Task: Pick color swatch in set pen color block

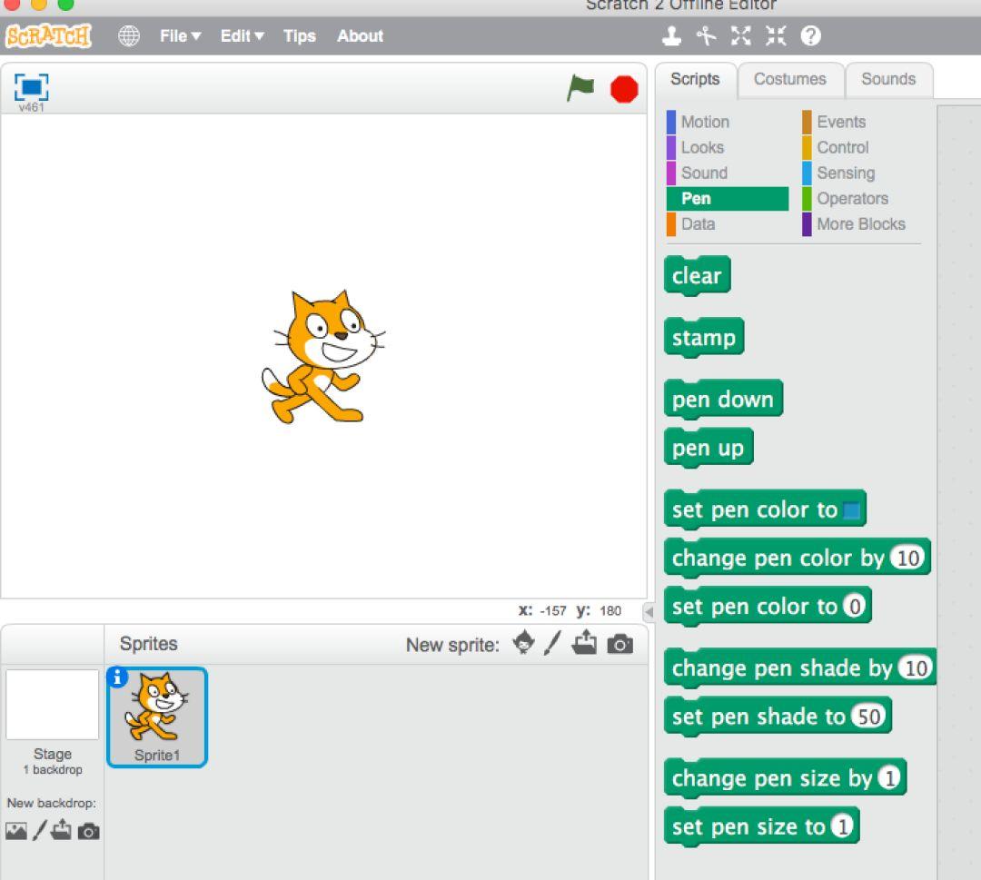Action: coord(851,510)
